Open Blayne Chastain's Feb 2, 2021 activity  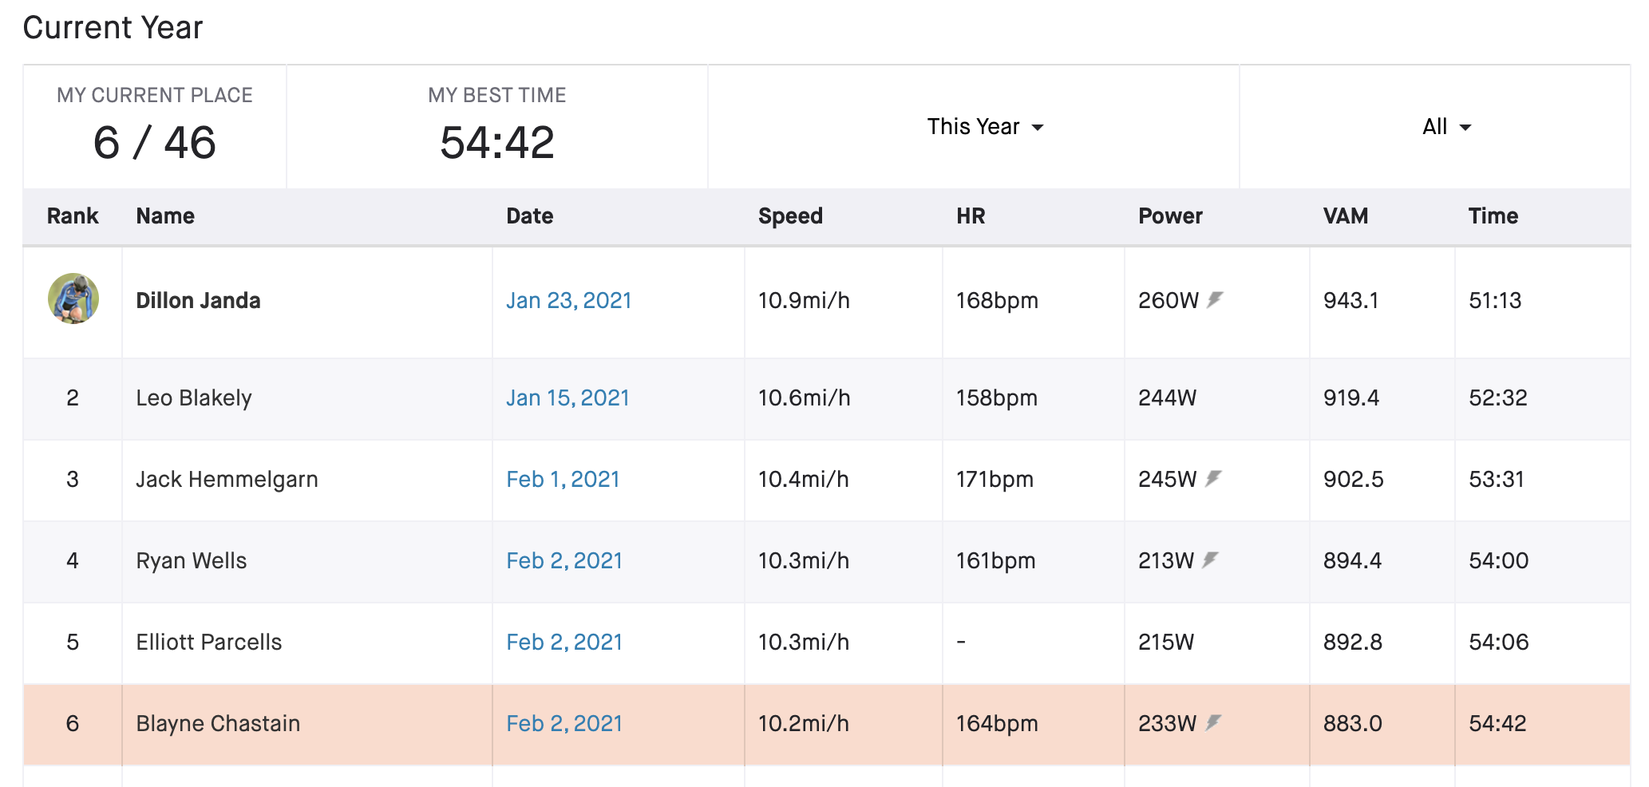(x=564, y=723)
